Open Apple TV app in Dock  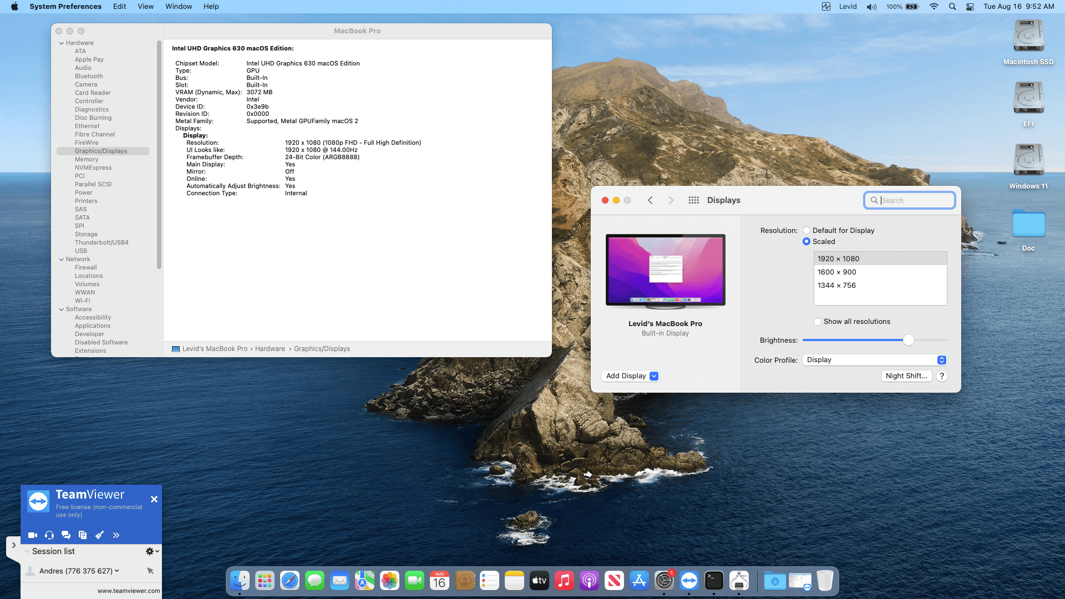click(539, 581)
